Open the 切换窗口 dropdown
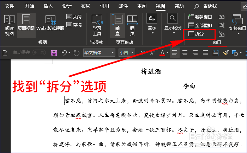The width and height of the screenshot is (247, 153). coord(237,25)
